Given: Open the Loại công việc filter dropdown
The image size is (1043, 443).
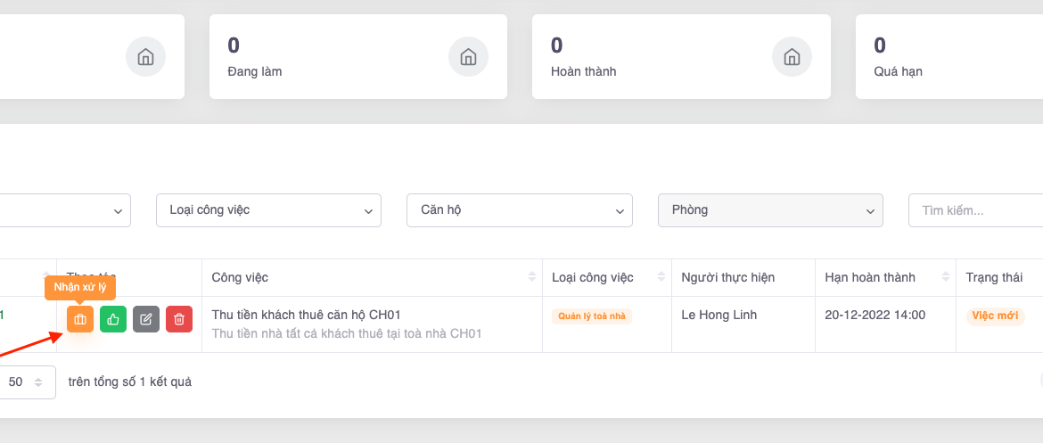Looking at the screenshot, I should [268, 210].
